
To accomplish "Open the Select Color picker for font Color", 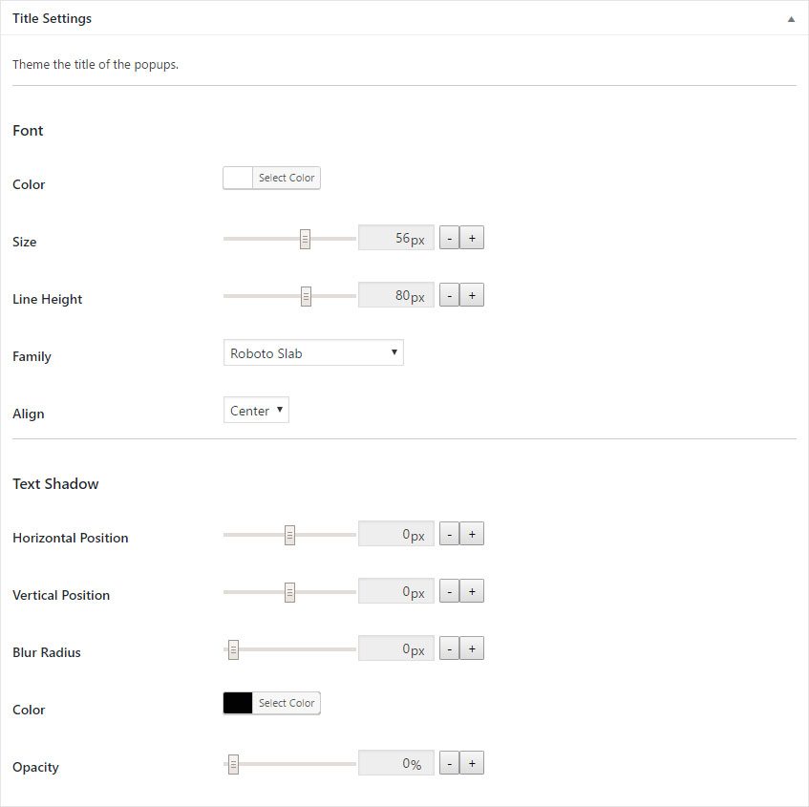I will pyautogui.click(x=287, y=178).
